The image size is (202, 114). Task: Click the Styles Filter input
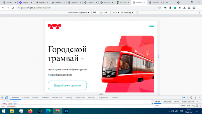(167, 106)
